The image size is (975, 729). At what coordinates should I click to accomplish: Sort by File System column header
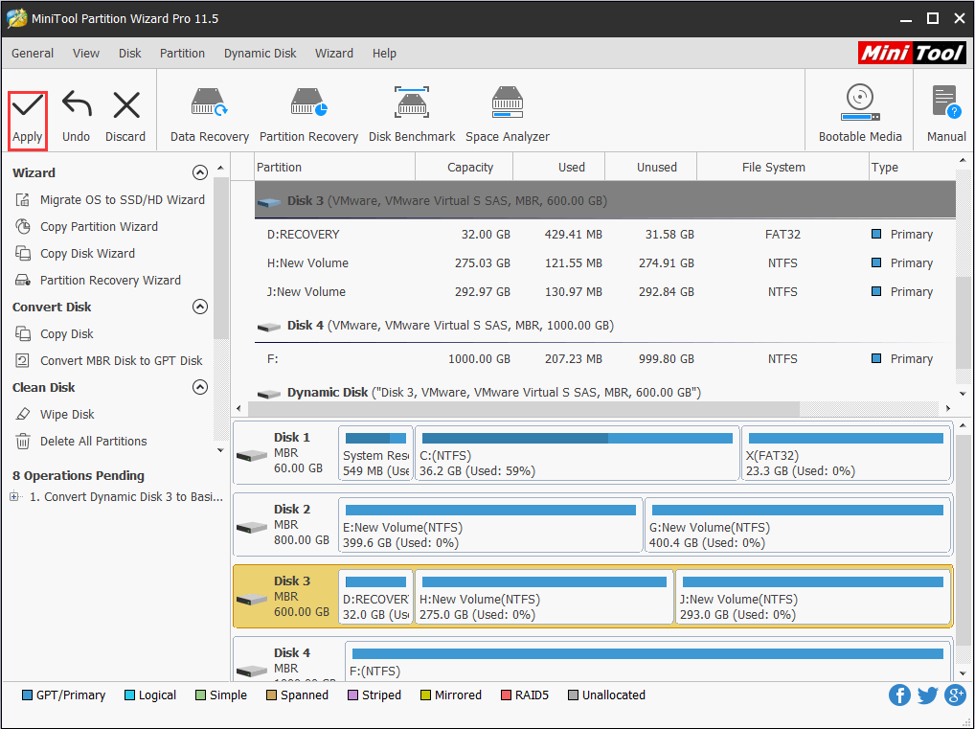pyautogui.click(x=782, y=168)
